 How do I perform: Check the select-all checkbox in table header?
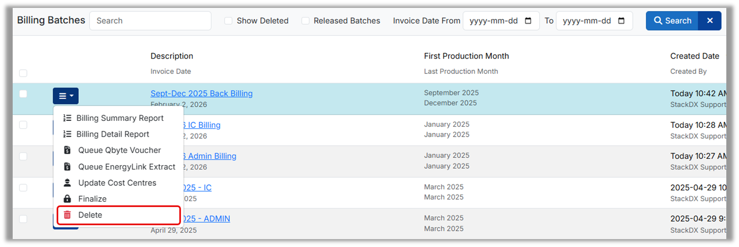(23, 73)
